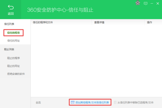Click the 信任的程序和文件 column header
The image size is (162, 108).
[x=43, y=22]
